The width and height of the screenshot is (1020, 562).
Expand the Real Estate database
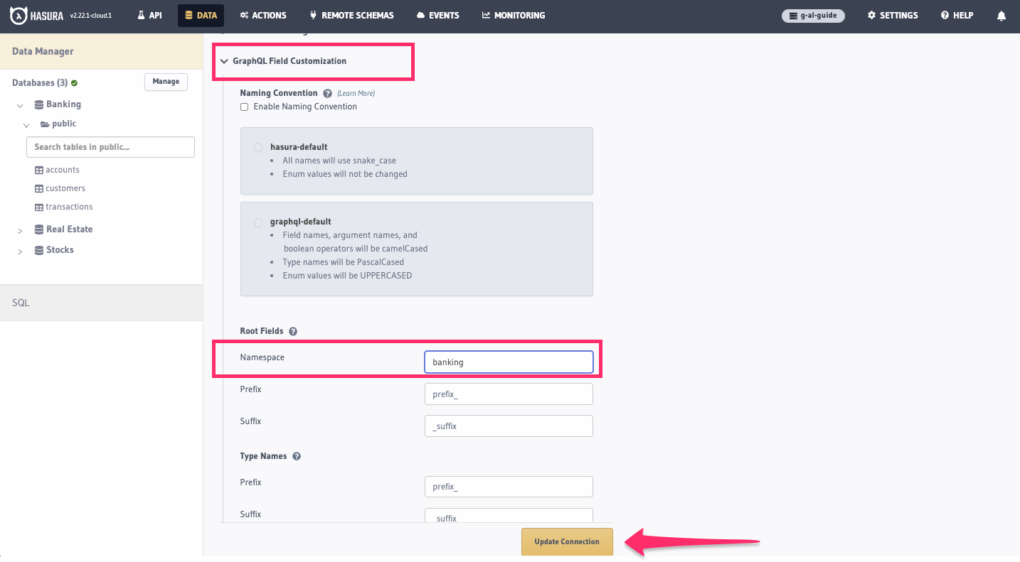(x=19, y=229)
